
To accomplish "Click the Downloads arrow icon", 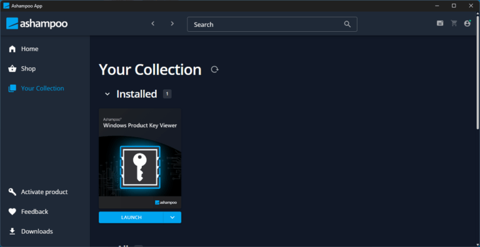I will click(12, 231).
